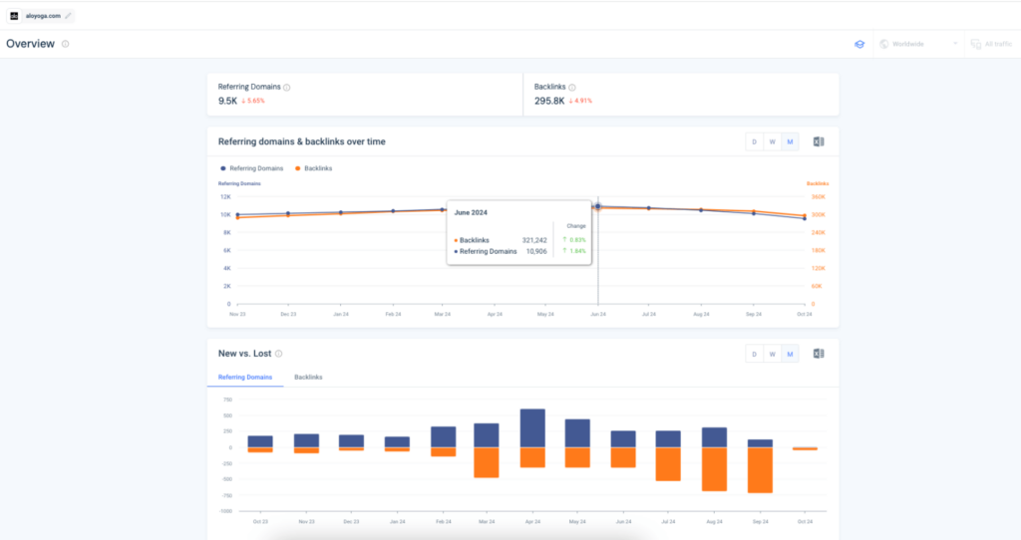This screenshot has height=540, width=1021.
Task: Switch over time chart to weekly (W) view
Action: point(772,141)
